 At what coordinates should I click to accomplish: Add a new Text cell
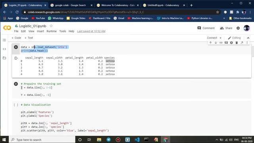coord(29,38)
